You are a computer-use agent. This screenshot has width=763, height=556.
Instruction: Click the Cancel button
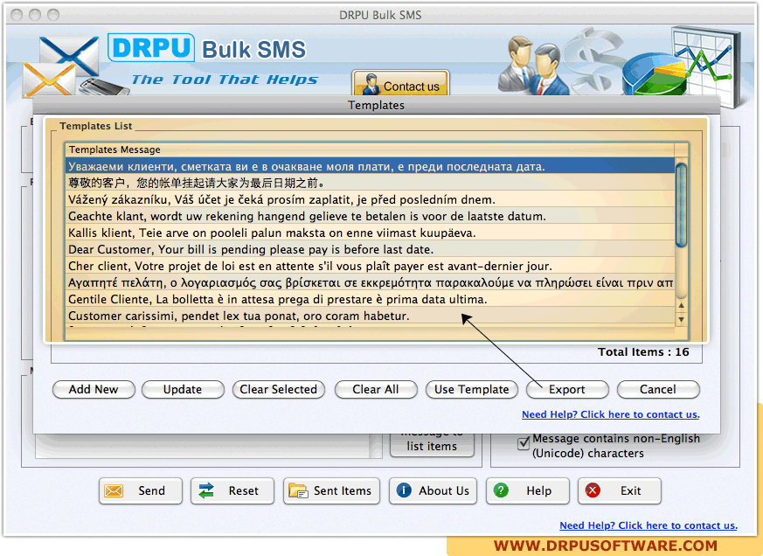tap(658, 390)
